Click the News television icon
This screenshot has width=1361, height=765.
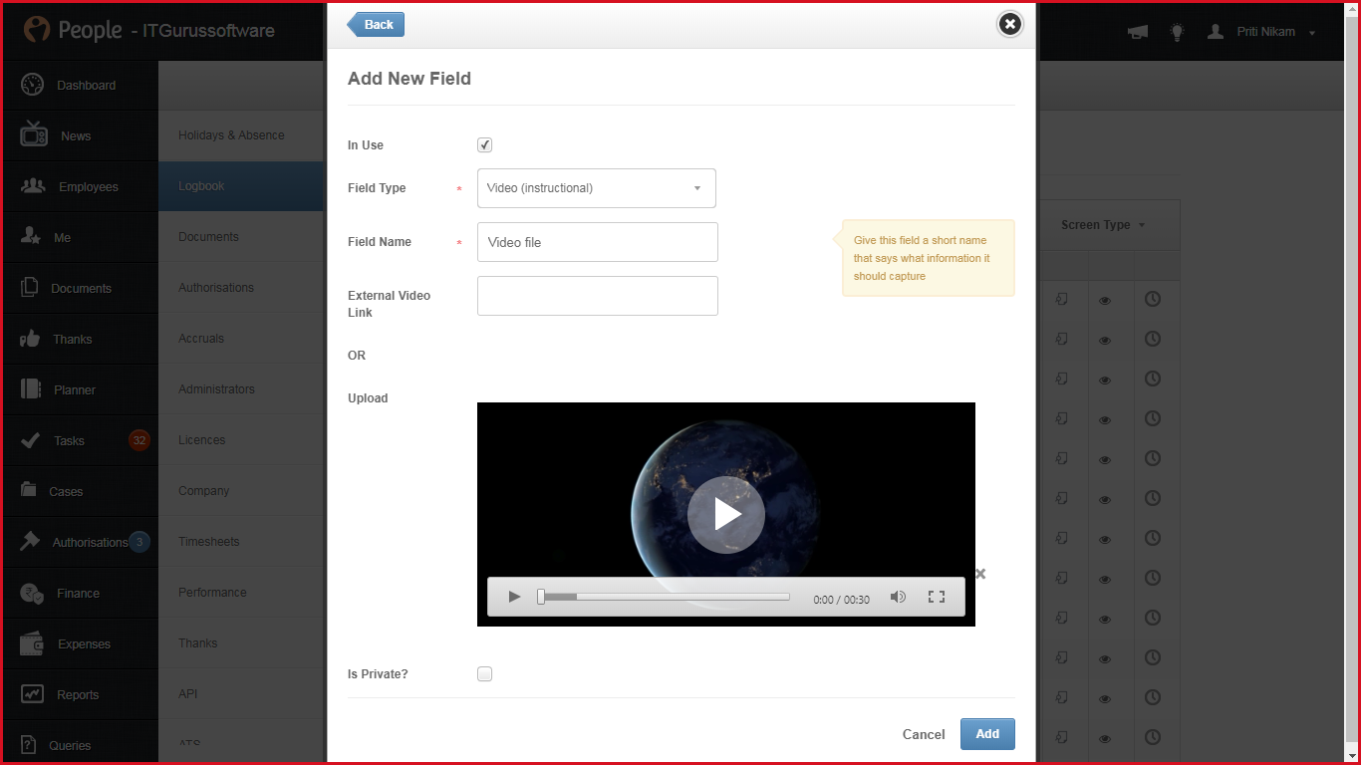click(x=33, y=134)
